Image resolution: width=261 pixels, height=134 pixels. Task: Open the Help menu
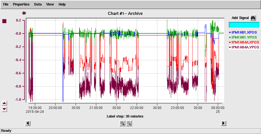point(62,4)
